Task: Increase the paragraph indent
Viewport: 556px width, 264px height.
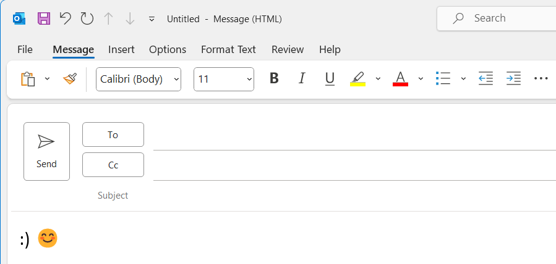Action: [x=513, y=78]
